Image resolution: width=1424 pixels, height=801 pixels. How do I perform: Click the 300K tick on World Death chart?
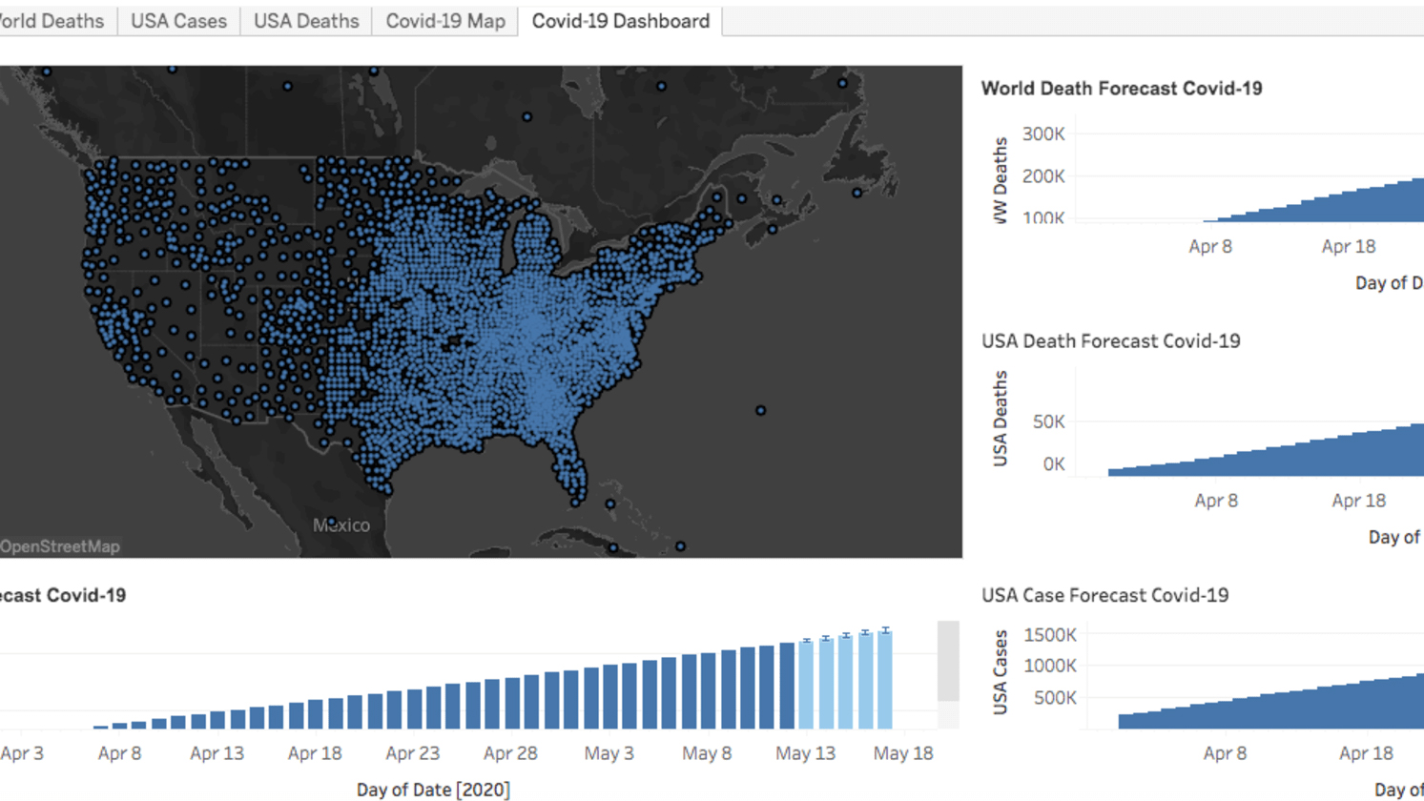(1043, 134)
